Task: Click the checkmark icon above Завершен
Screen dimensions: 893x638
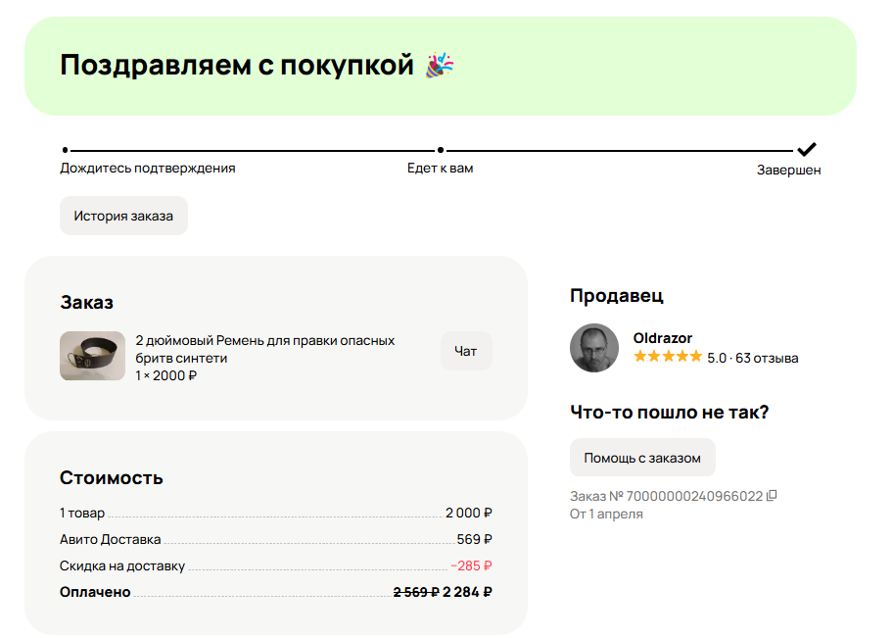Action: click(807, 150)
